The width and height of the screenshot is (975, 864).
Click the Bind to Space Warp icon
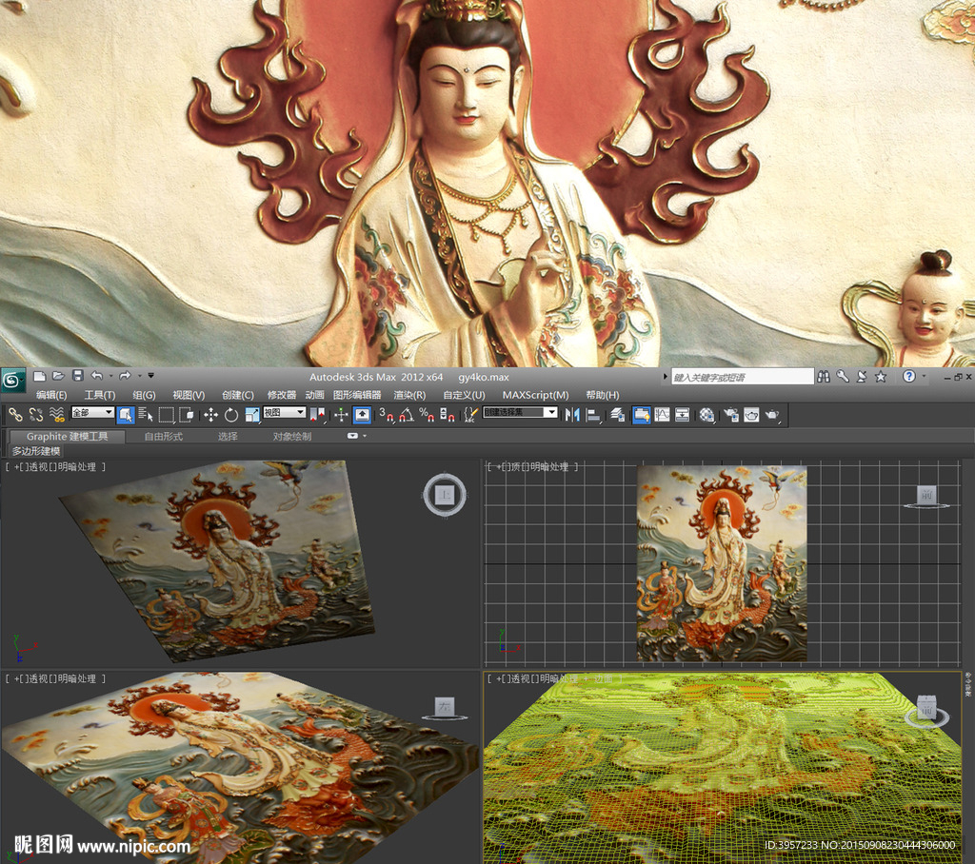coord(56,415)
